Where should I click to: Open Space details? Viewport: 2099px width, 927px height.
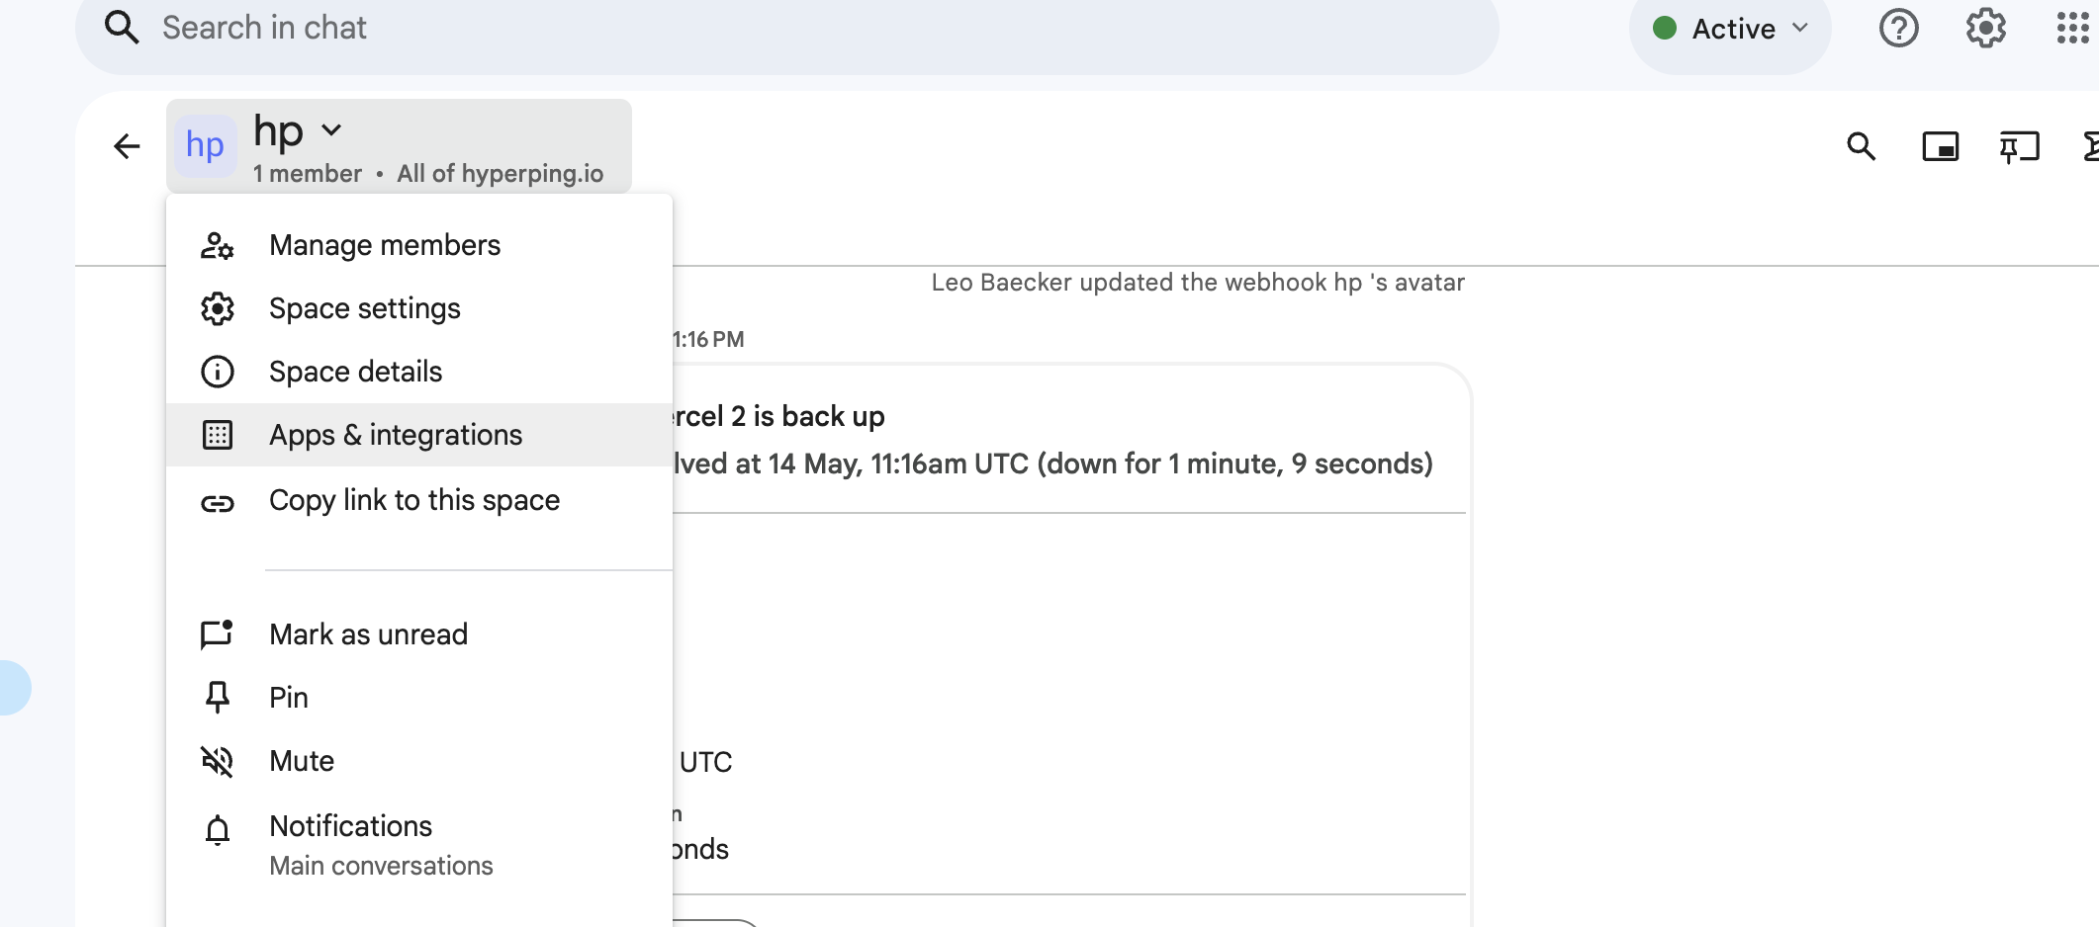[419, 372]
